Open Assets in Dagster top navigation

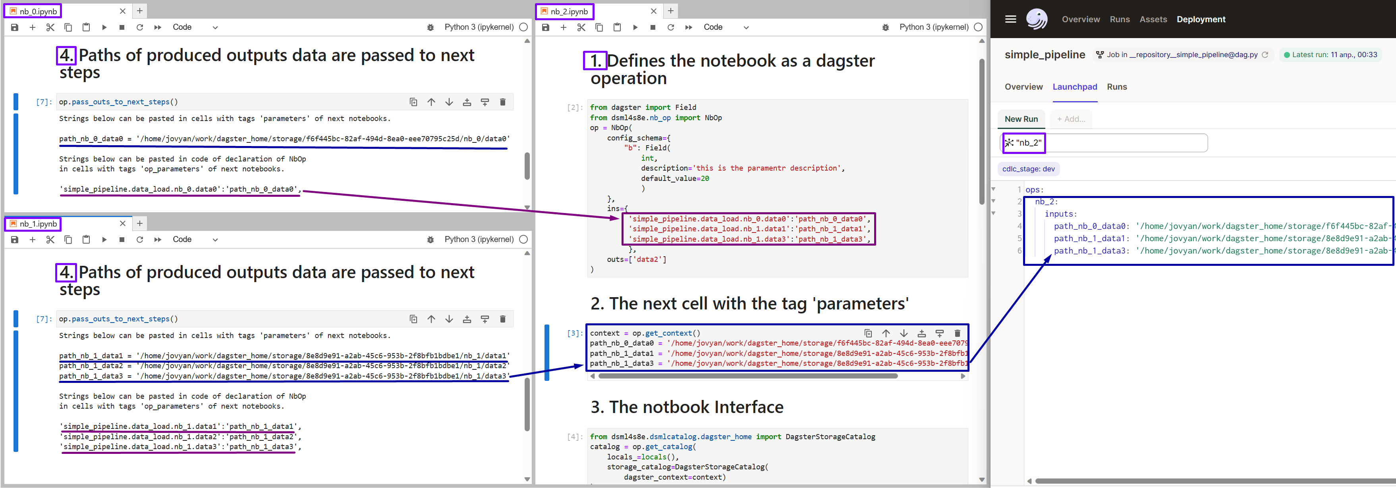[1153, 19]
